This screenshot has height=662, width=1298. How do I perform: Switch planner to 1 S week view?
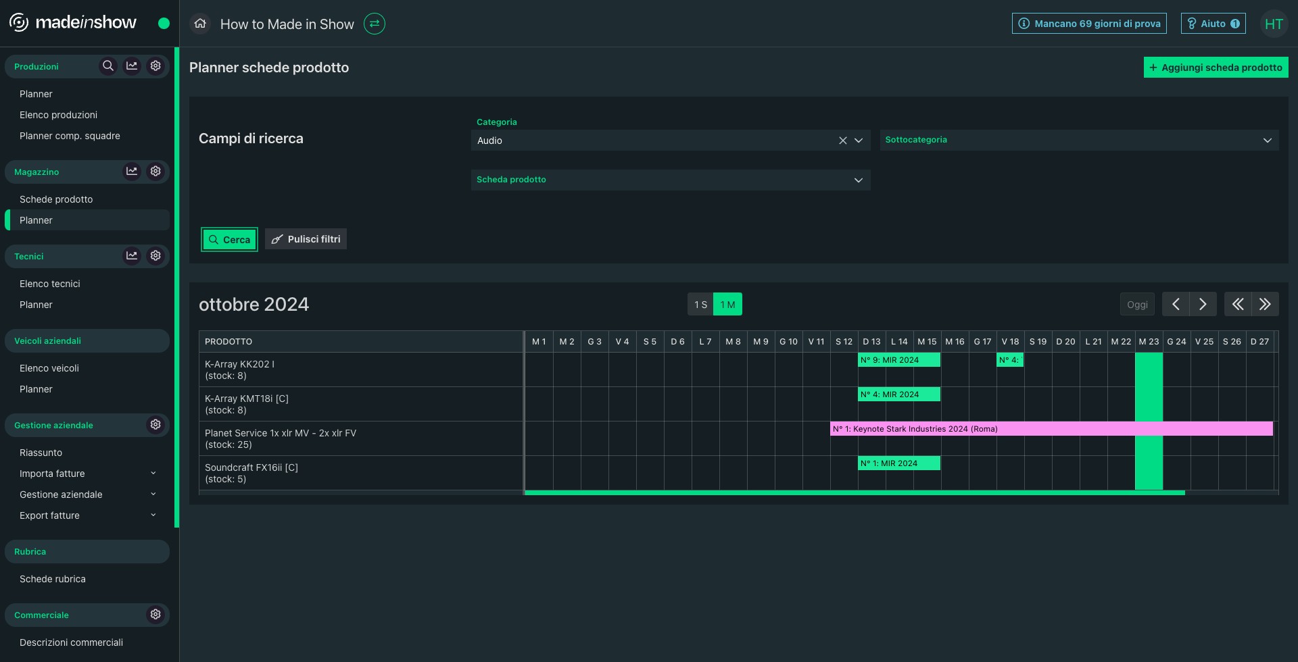coord(700,305)
